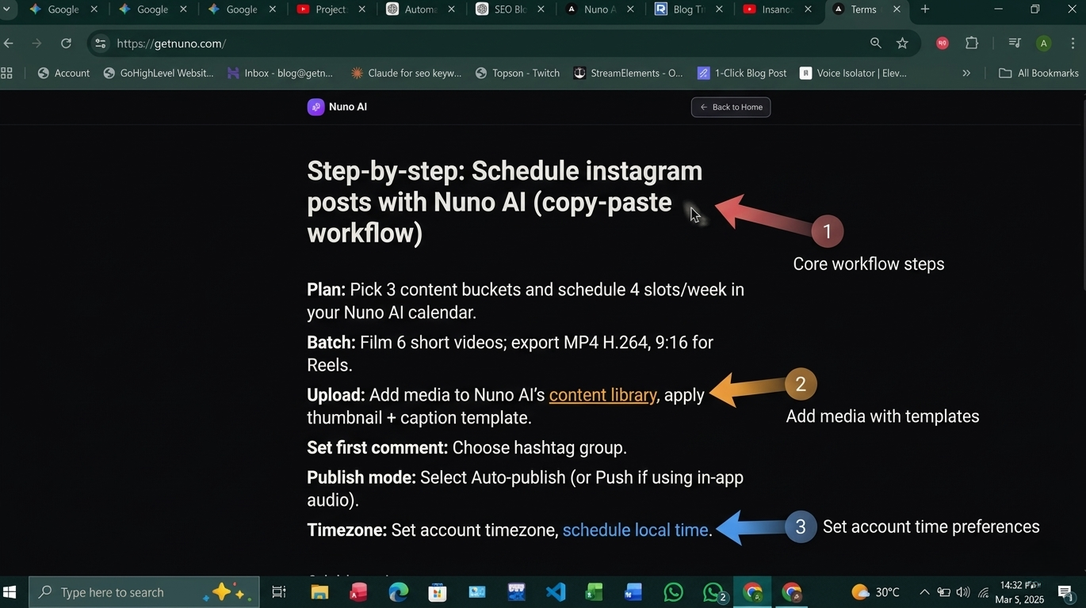The image size is (1086, 608).
Task: Open the zoom magnifier in address bar
Action: pyautogui.click(x=876, y=44)
